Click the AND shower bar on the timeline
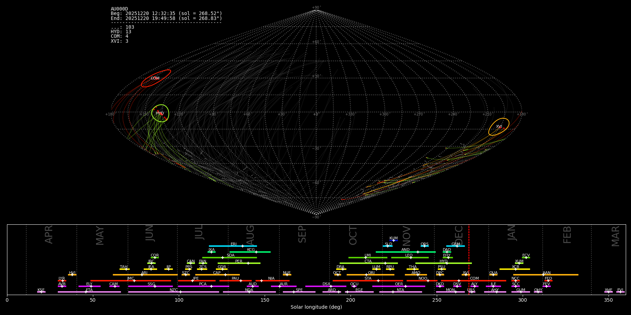 406,252
